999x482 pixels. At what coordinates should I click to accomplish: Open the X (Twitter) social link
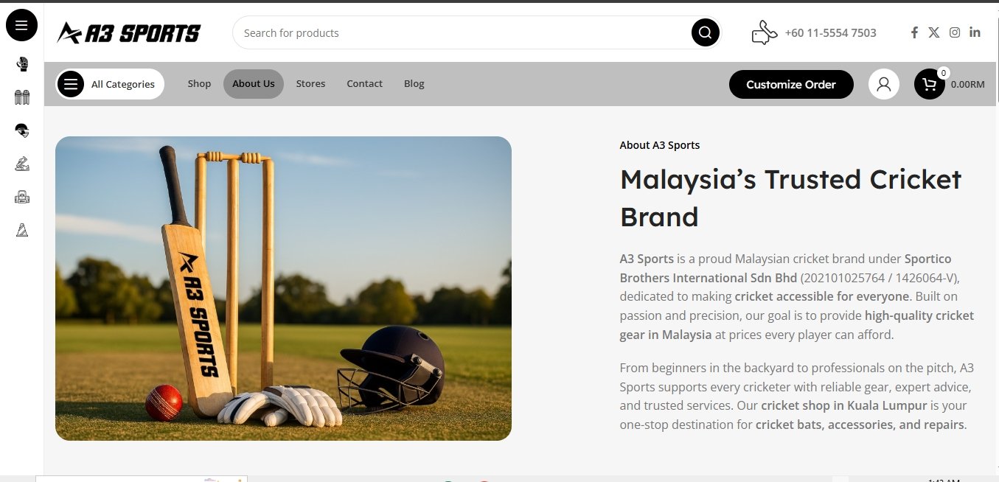coord(934,32)
